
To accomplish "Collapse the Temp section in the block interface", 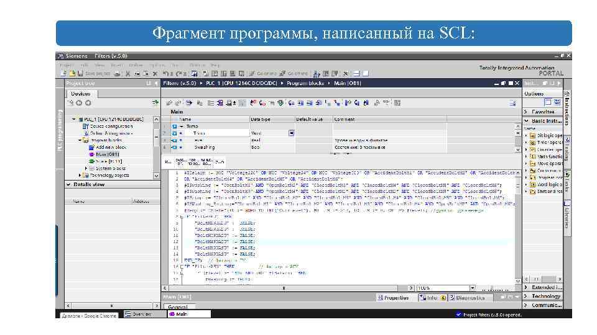I will (x=182, y=126).
